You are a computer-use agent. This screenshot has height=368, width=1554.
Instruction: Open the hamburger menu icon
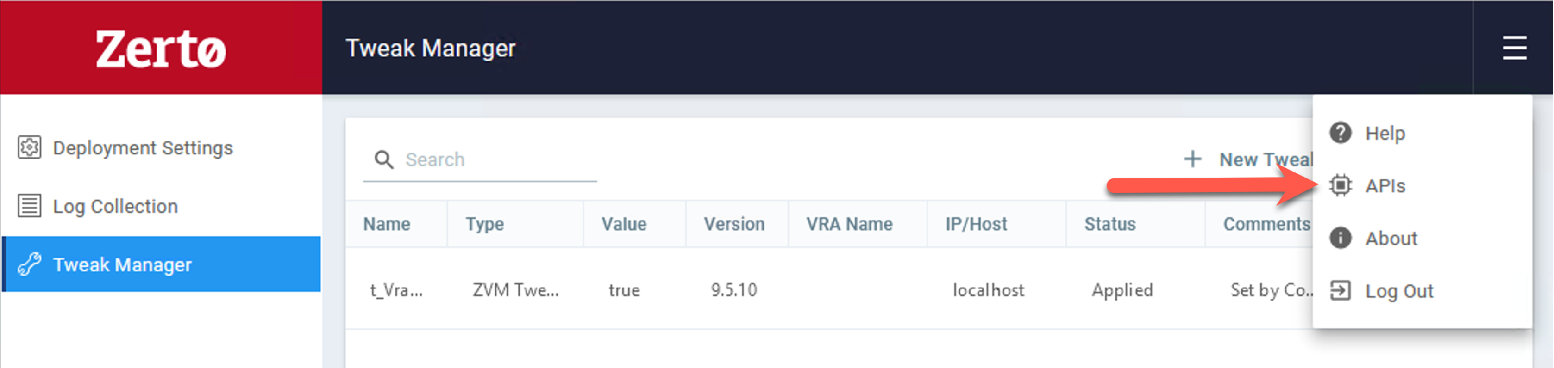tap(1514, 48)
